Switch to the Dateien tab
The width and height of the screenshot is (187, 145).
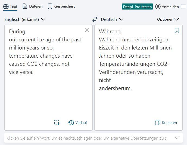pyautogui.click(x=33, y=6)
